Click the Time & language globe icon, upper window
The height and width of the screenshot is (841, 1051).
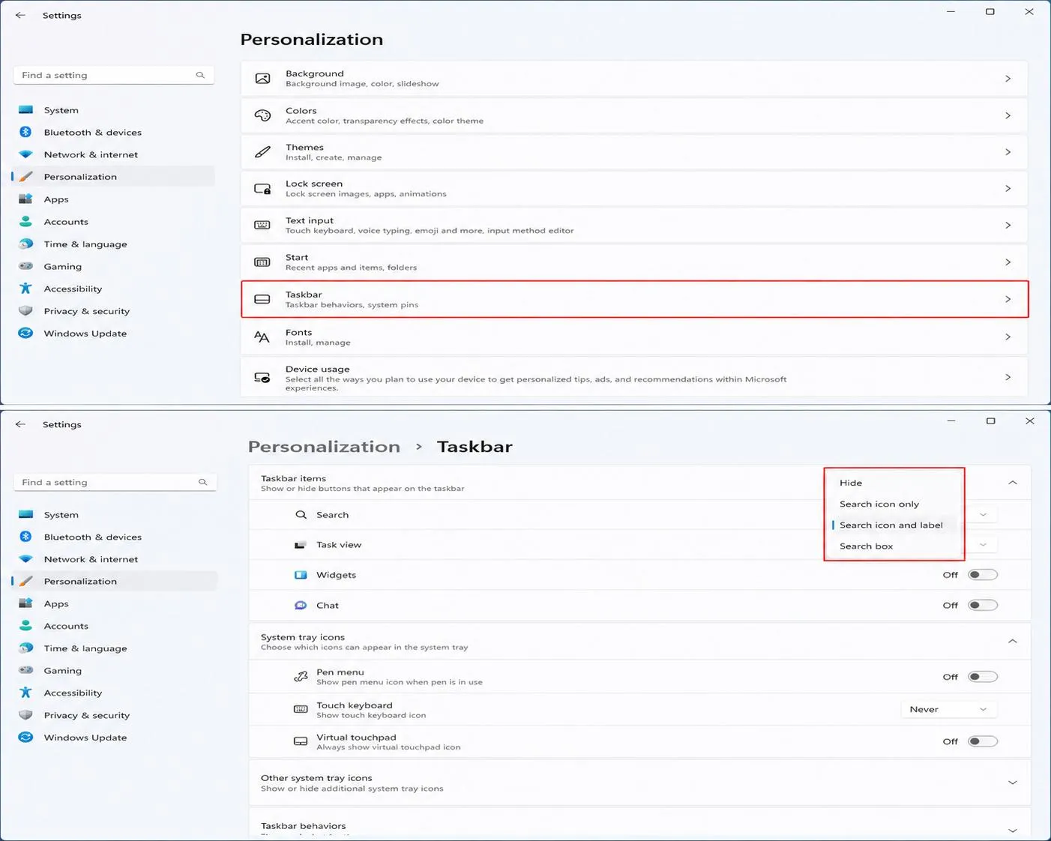coord(25,244)
